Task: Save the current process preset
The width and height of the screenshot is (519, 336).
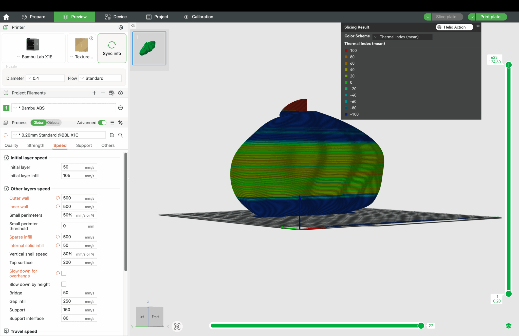Action: (112, 135)
